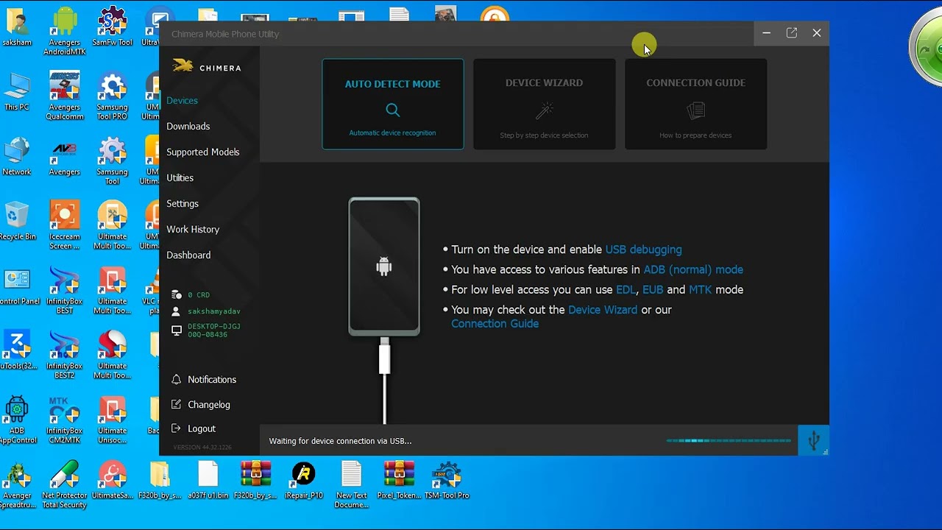
Task: Select the Control Panel desktop icon
Action: tap(16, 286)
